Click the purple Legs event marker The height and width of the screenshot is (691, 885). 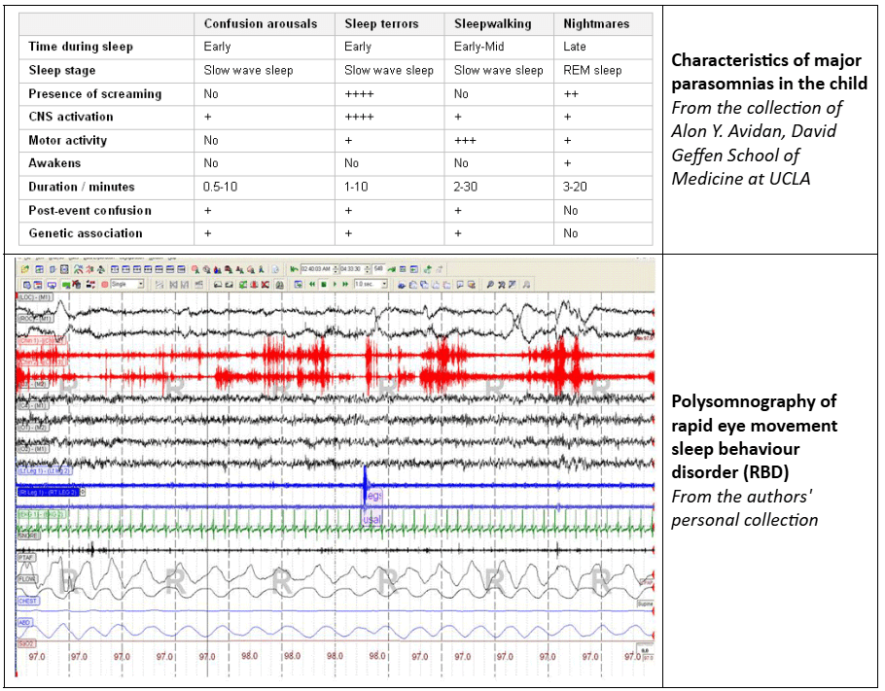tap(372, 496)
